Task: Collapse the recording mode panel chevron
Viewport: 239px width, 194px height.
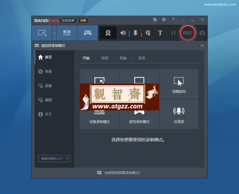Action: [x=202, y=46]
